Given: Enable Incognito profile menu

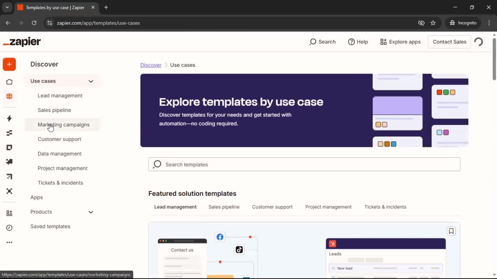Looking at the screenshot, I should [x=463, y=23].
